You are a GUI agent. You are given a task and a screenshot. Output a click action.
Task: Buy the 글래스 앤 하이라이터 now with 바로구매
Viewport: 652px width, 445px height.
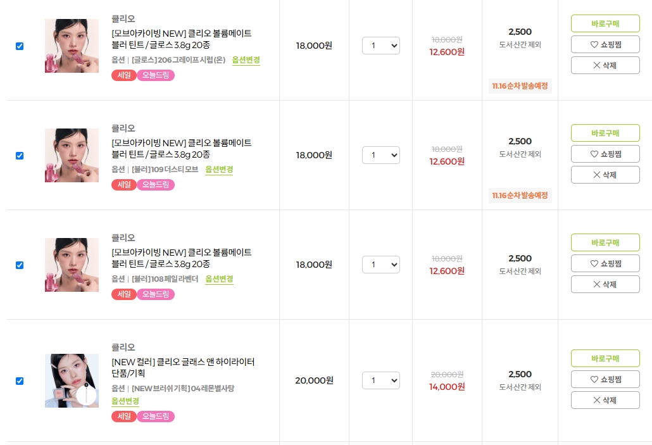pyautogui.click(x=605, y=358)
